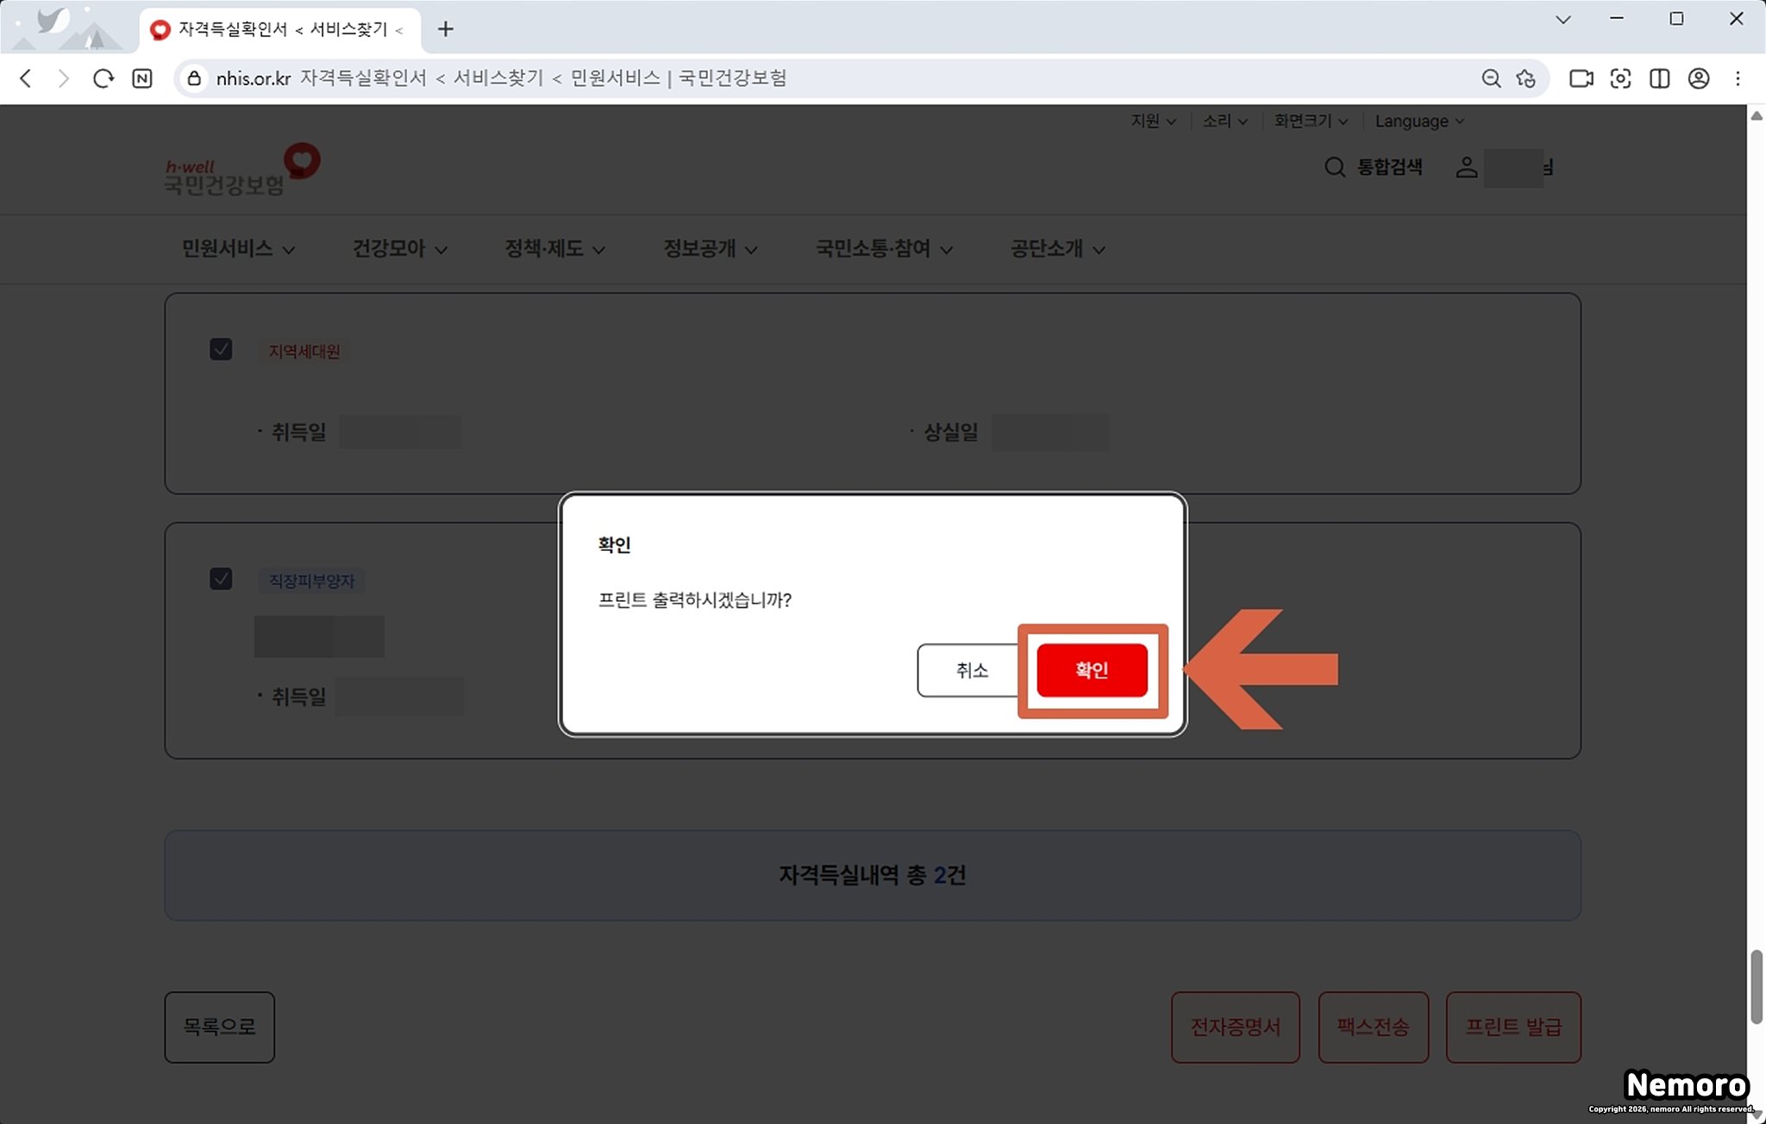Open the 민원서비스 menu
The width and height of the screenshot is (1766, 1124).
(x=237, y=249)
